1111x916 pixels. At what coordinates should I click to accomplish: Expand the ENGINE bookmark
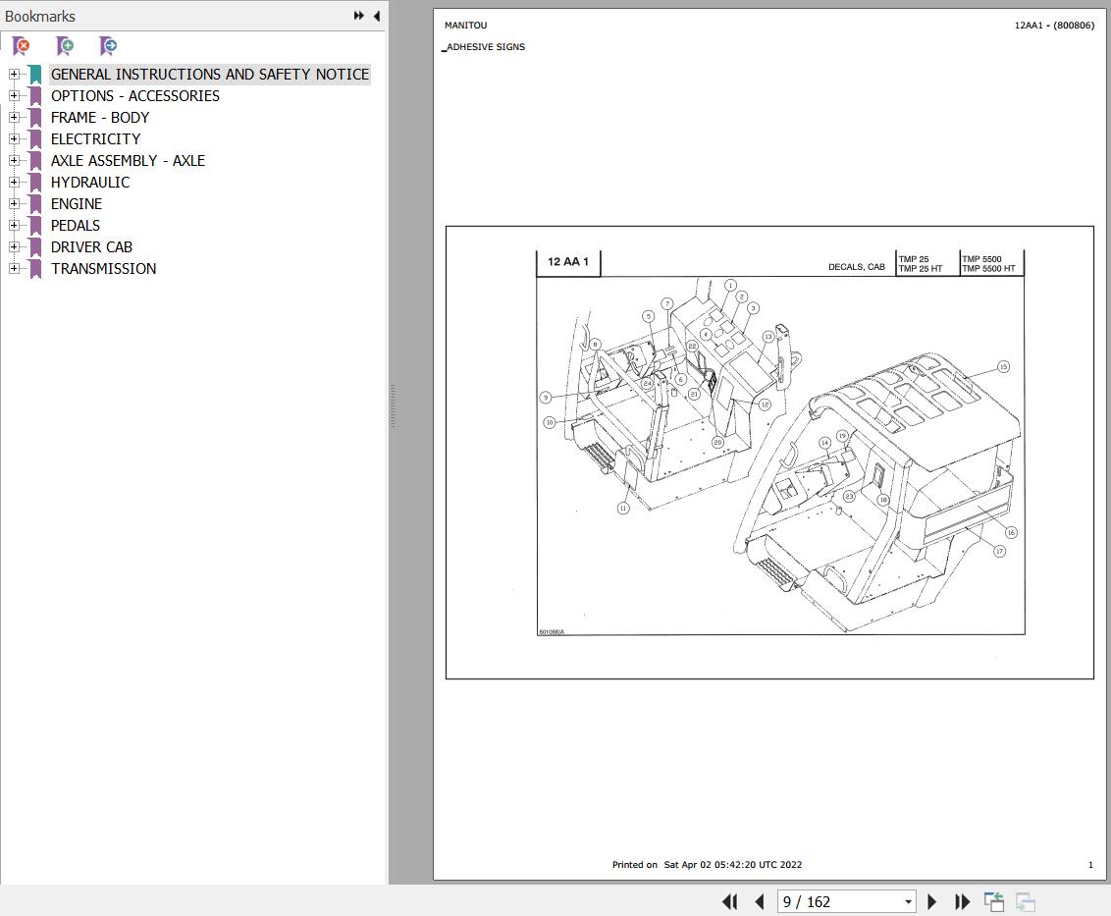tap(13, 203)
